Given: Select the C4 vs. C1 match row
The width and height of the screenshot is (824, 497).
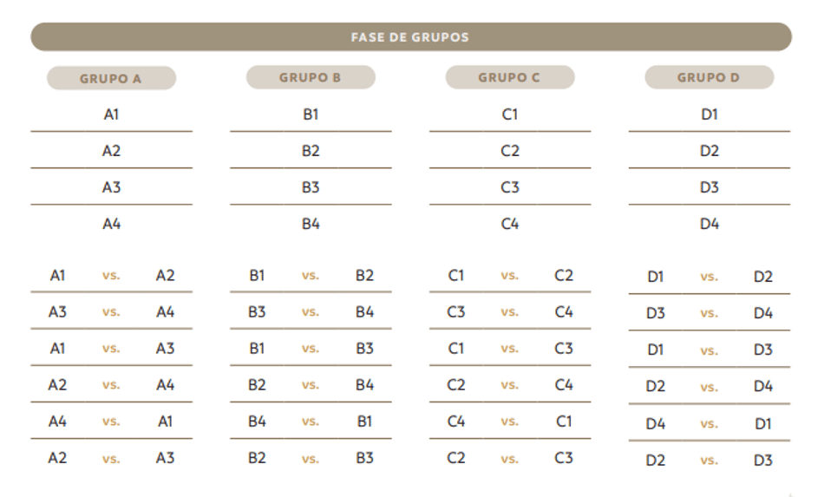Looking at the screenshot, I should click(510, 422).
